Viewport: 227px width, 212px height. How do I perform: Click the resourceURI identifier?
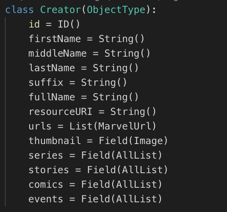[x=60, y=111]
